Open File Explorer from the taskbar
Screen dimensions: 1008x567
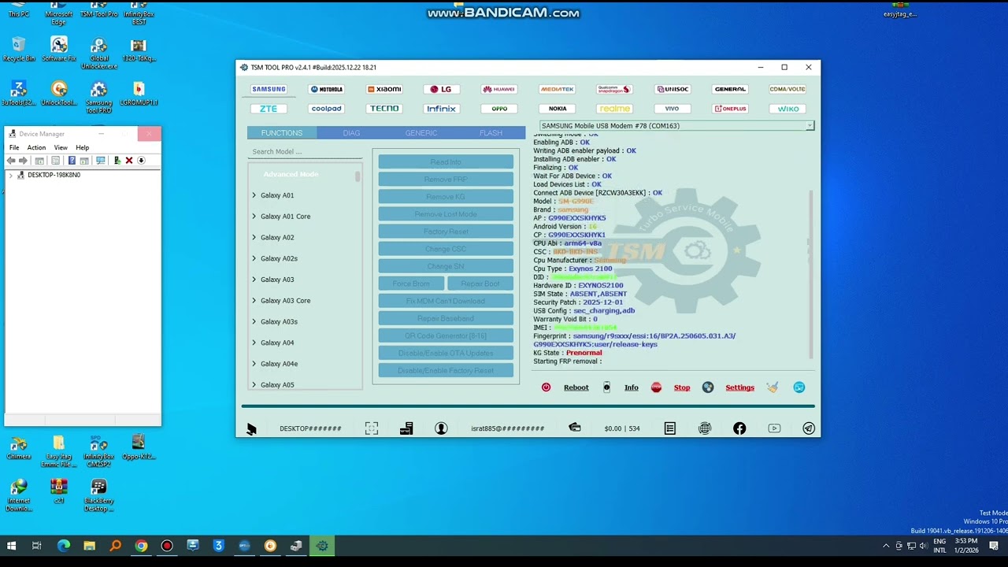tap(89, 546)
